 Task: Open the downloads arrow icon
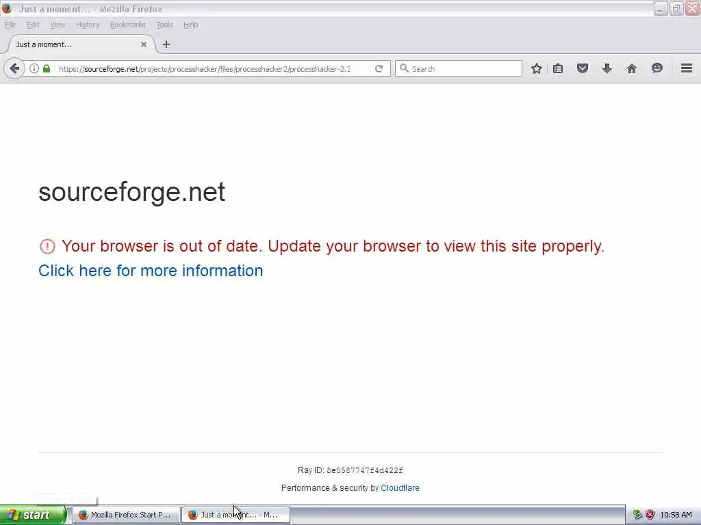pos(607,69)
